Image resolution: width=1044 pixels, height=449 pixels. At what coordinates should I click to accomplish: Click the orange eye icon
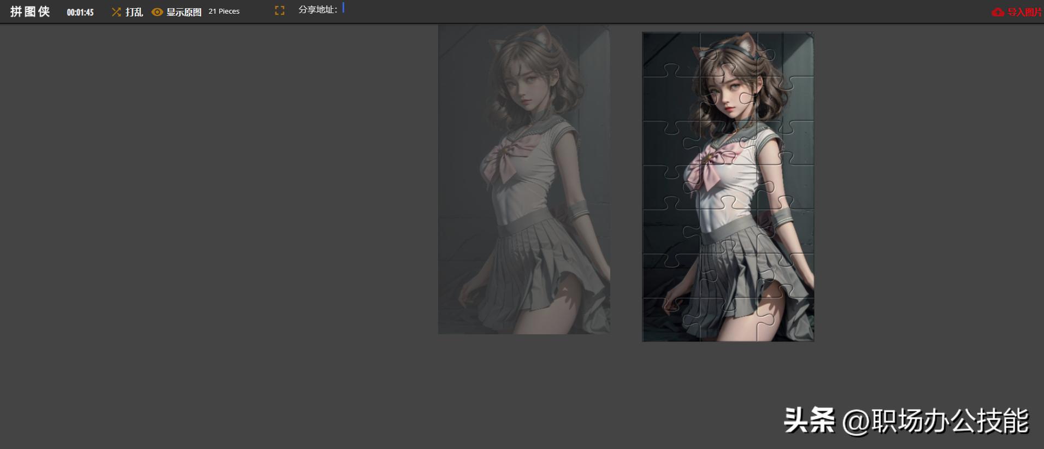157,12
